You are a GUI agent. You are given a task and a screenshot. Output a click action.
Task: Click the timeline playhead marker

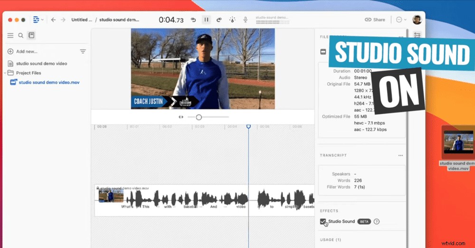coord(248,127)
